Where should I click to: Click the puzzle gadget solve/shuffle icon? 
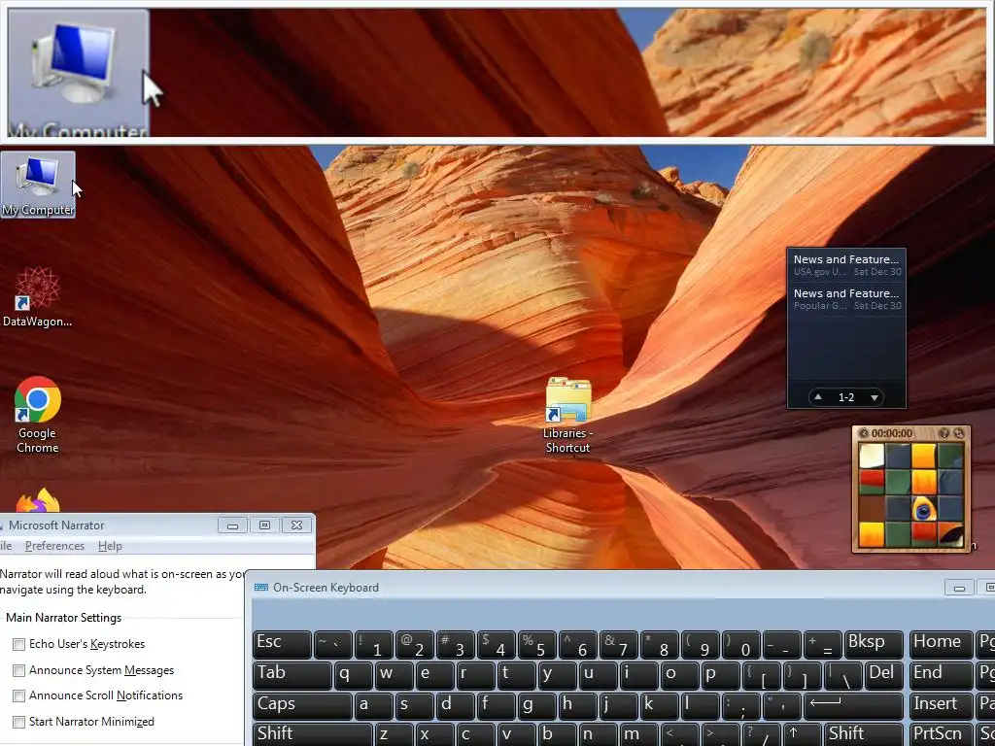[x=959, y=433]
